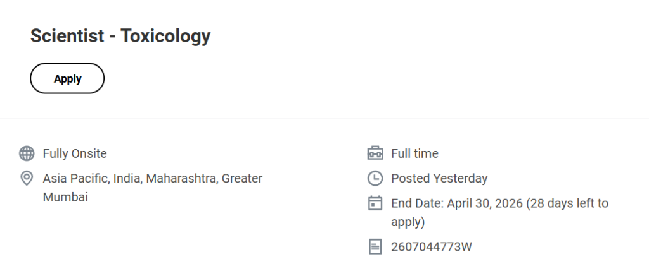The image size is (649, 264).
Task: Click the End Date April 30, 2026 text
Action: (x=468, y=203)
